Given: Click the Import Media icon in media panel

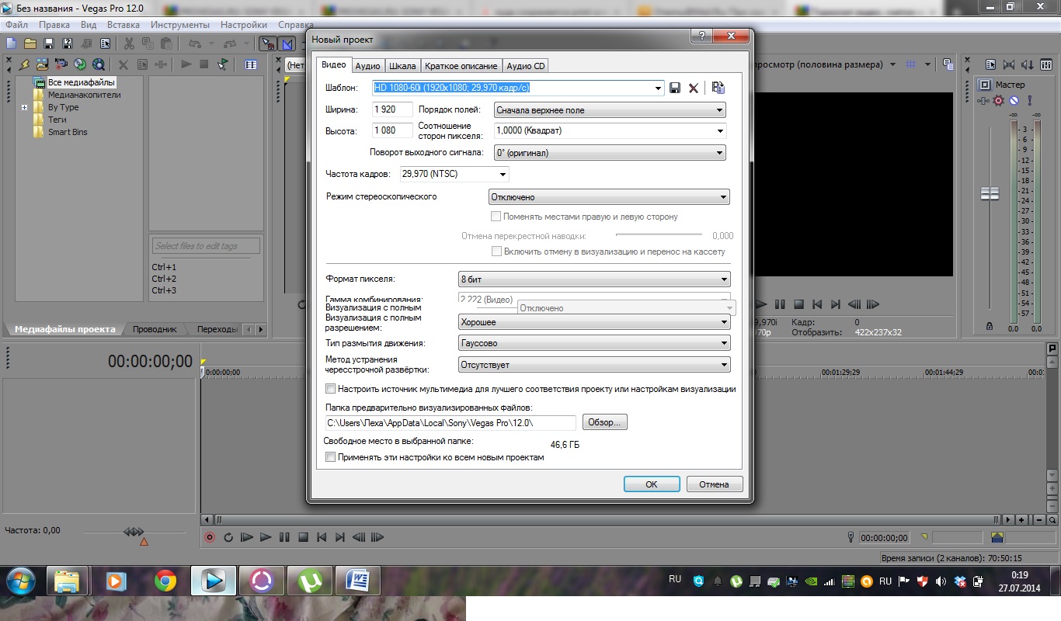Looking at the screenshot, I should (43, 64).
